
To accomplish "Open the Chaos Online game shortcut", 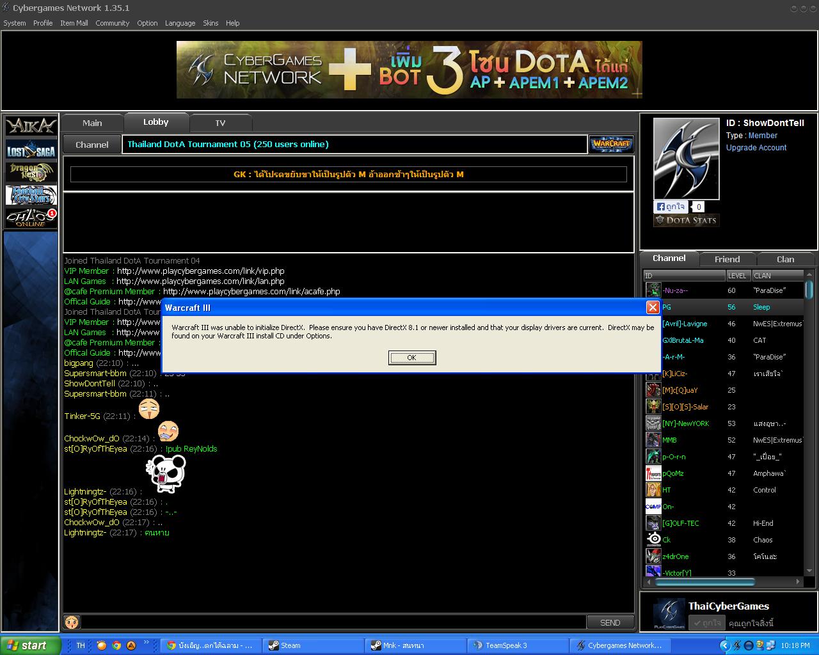I will (x=31, y=218).
